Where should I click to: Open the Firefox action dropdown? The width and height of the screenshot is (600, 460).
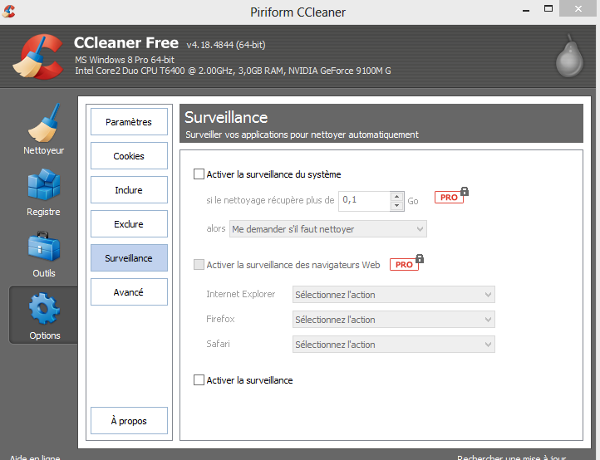[x=393, y=320]
